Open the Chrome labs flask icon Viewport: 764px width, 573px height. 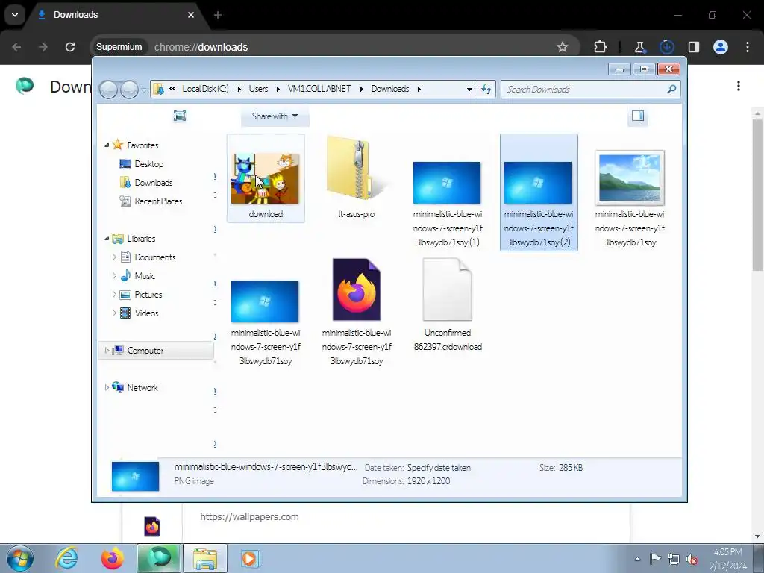(x=639, y=47)
